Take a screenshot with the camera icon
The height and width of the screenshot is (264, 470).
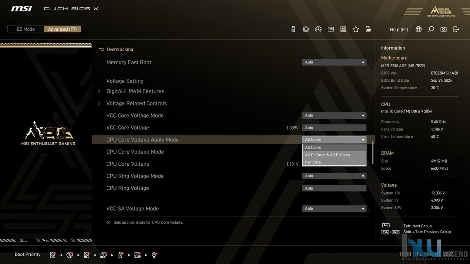[443, 29]
